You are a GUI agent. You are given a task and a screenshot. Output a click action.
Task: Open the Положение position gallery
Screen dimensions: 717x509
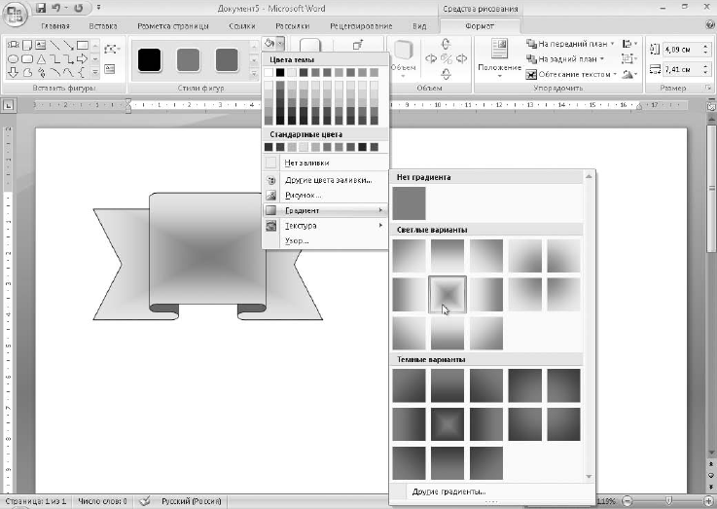click(499, 58)
